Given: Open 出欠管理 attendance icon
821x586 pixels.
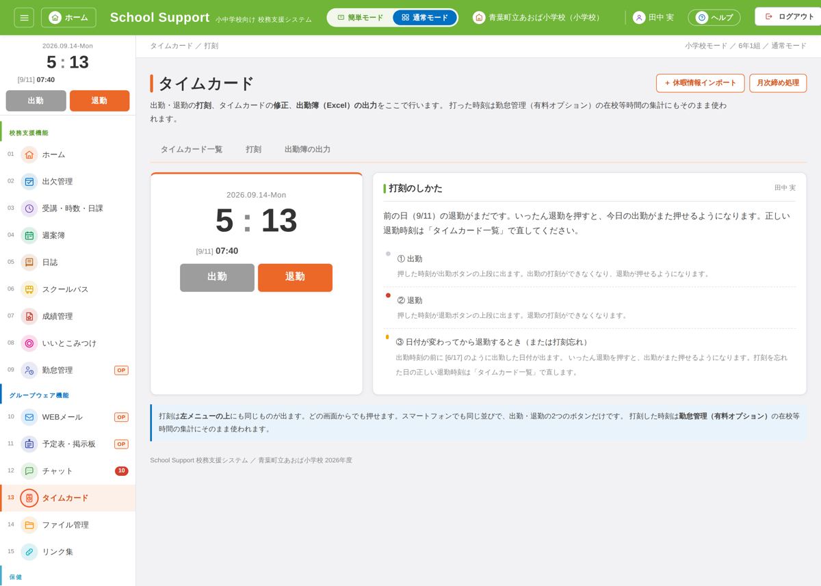Looking at the screenshot, I should pyautogui.click(x=29, y=181).
